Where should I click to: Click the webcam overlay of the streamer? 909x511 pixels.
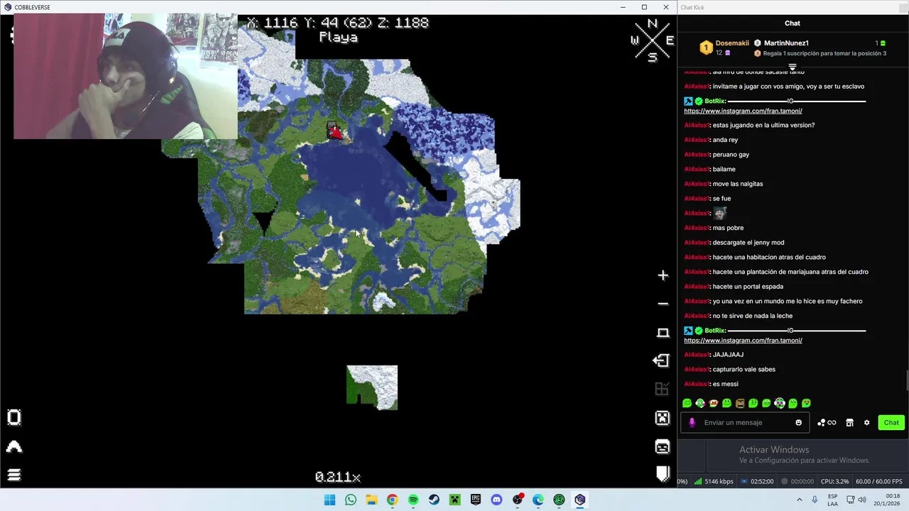[126, 76]
